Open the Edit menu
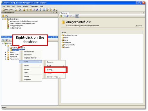The width and height of the screenshot is (148, 111). tap(8, 6)
